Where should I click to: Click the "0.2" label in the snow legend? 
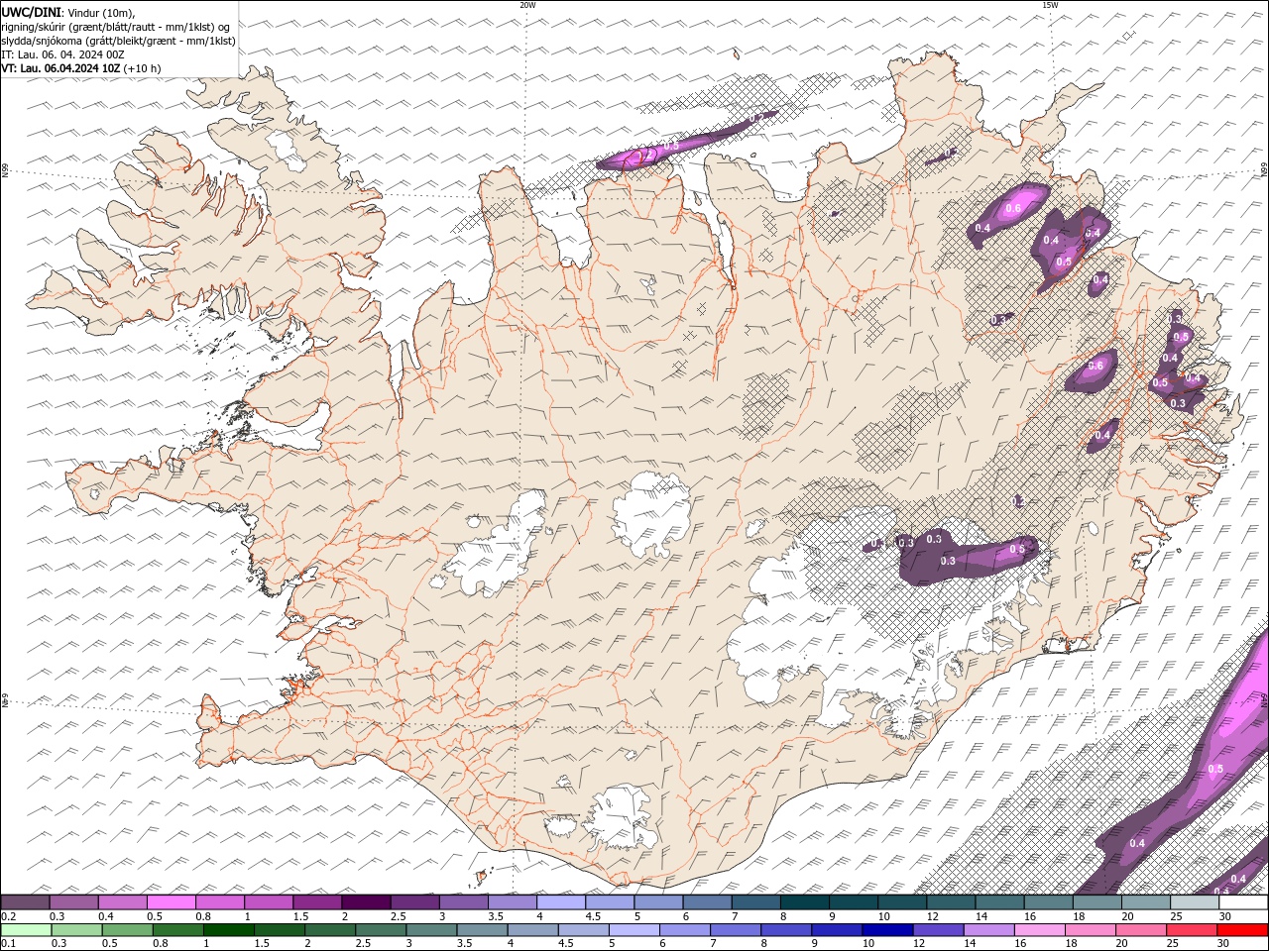click(x=9, y=916)
